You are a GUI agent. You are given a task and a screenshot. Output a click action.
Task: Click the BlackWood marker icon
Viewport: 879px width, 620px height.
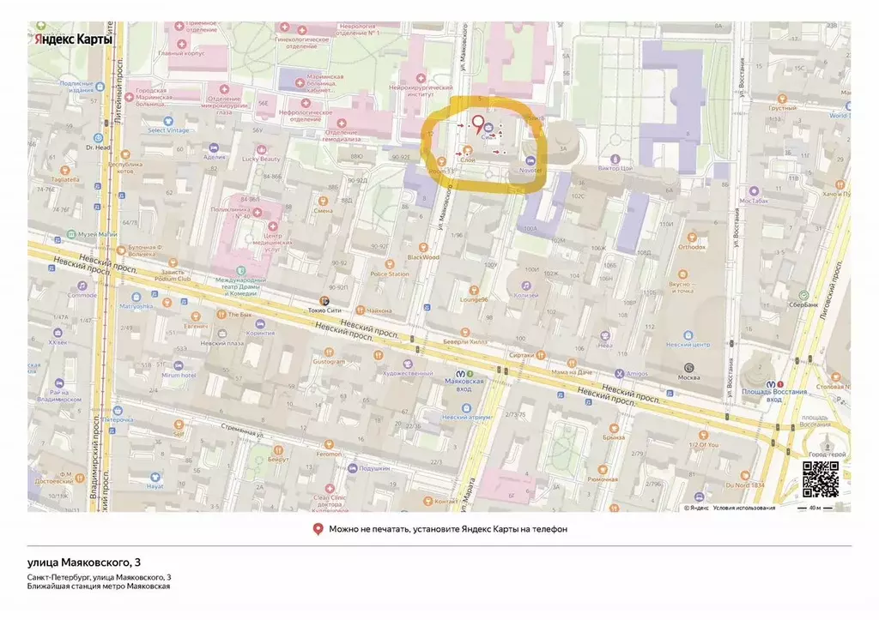(x=423, y=248)
